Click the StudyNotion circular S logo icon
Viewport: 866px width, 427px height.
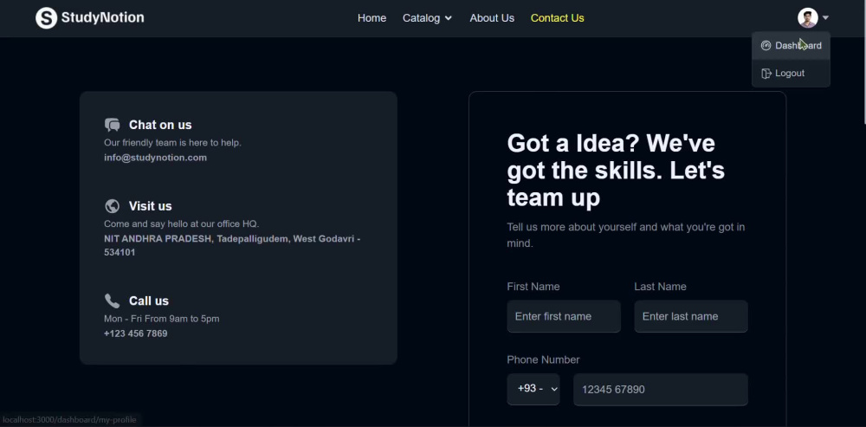click(x=47, y=17)
